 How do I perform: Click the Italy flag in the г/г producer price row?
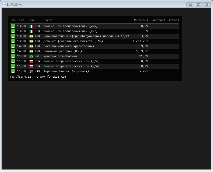pos(31,31)
